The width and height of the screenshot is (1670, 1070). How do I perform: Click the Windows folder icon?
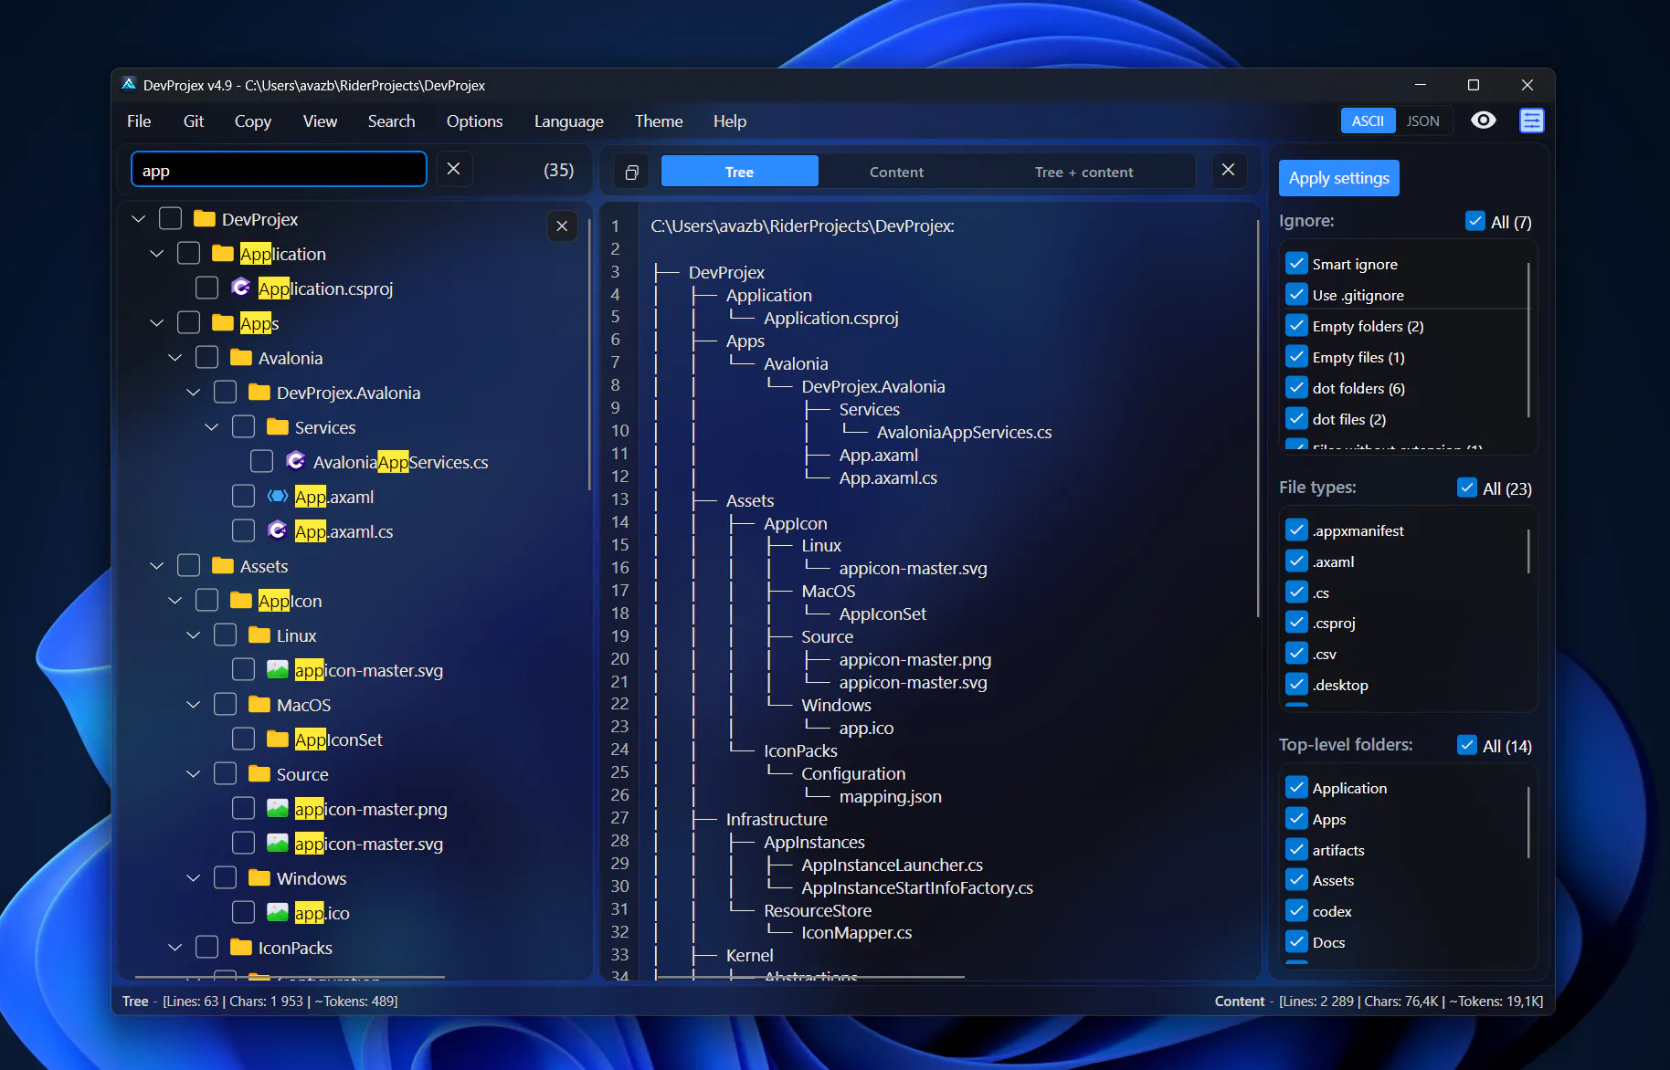259,877
